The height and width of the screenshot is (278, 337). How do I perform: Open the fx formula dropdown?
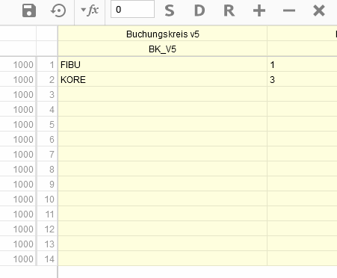click(90, 10)
